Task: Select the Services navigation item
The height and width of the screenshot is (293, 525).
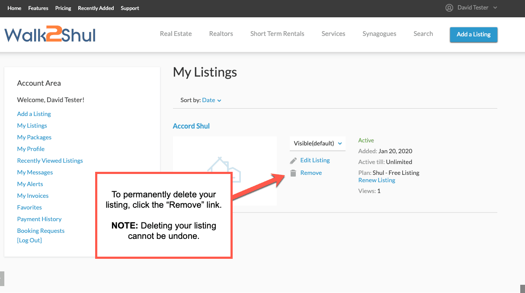Action: [333, 34]
